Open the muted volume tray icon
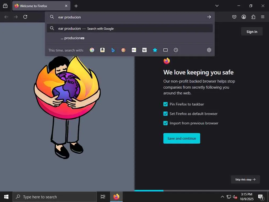Viewport: 269px width, 202px height. (235, 197)
